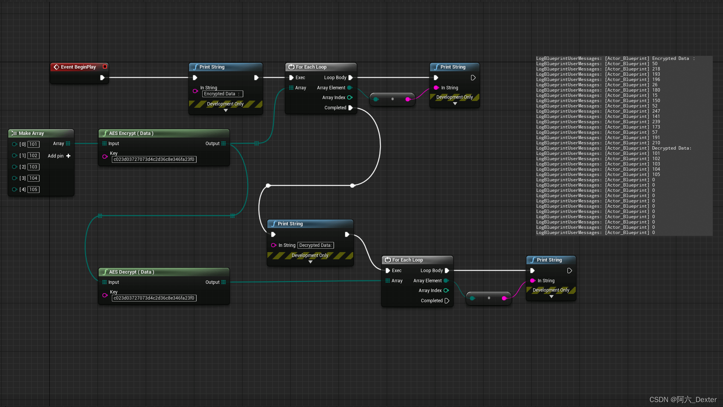Click the AES Encrypt Key string pin
This screenshot has height=407, width=723.
pos(105,156)
